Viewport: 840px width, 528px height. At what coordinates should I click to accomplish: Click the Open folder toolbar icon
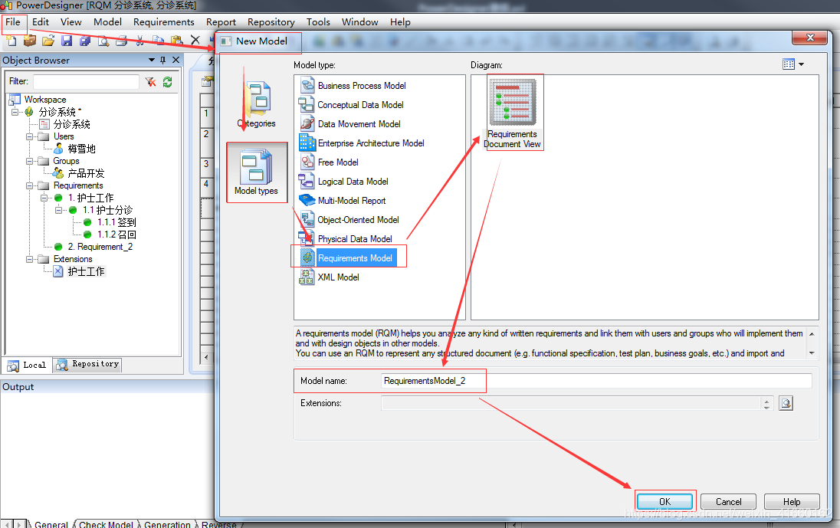(48, 41)
